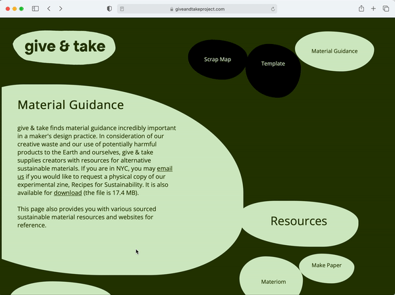The image size is (395, 295).
Task: Toggle the Safari sidebar icon
Action: [x=36, y=9]
